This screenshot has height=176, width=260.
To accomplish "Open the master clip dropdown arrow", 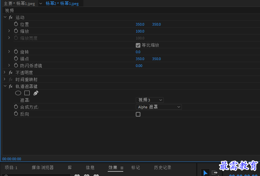I will (41, 4).
